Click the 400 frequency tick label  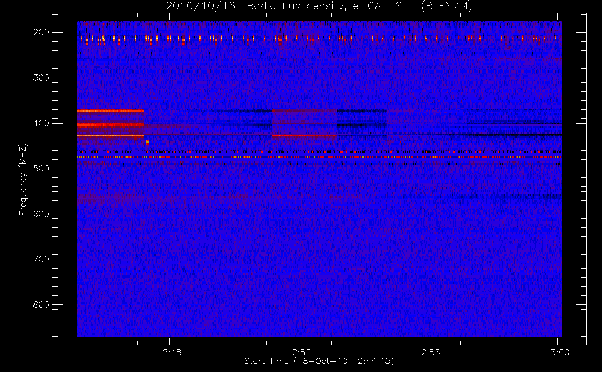(x=41, y=123)
